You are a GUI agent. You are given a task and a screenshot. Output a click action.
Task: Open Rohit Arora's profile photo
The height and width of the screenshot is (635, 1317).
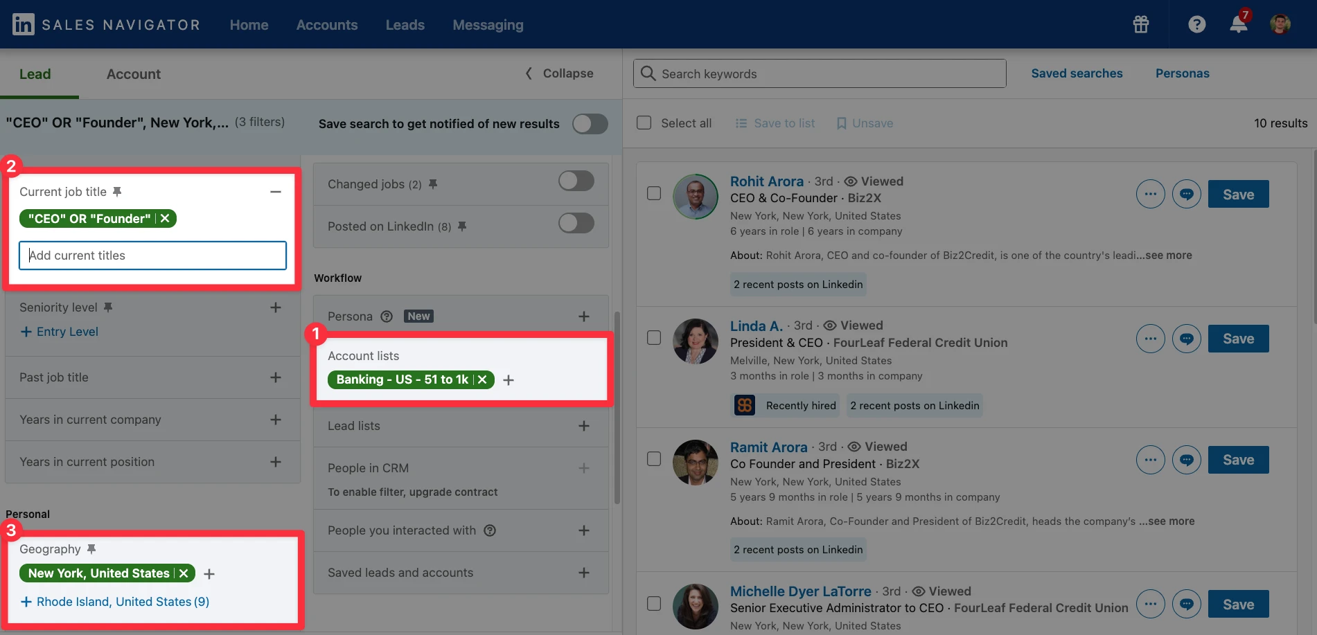coord(696,197)
